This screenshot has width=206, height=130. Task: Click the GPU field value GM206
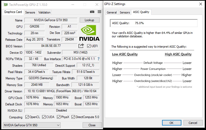pos(34,26)
